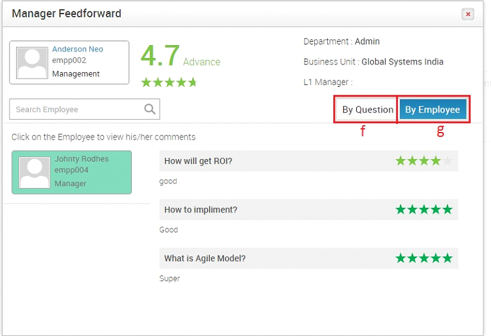491x336 pixels.
Task: Click the overall 4.7 star rating row
Action: (169, 82)
